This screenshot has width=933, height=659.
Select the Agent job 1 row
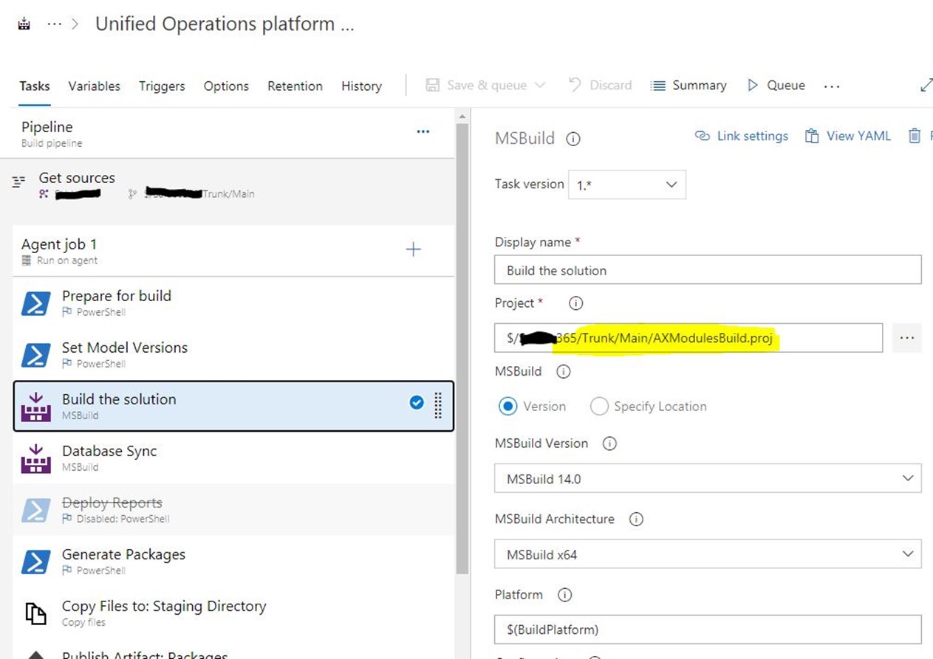pos(233,251)
